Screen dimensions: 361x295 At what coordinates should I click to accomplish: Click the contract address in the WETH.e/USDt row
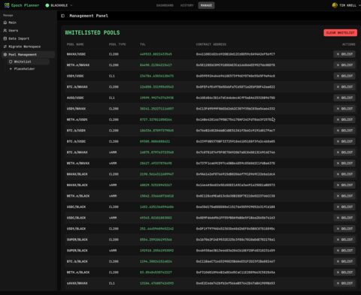click(x=235, y=119)
